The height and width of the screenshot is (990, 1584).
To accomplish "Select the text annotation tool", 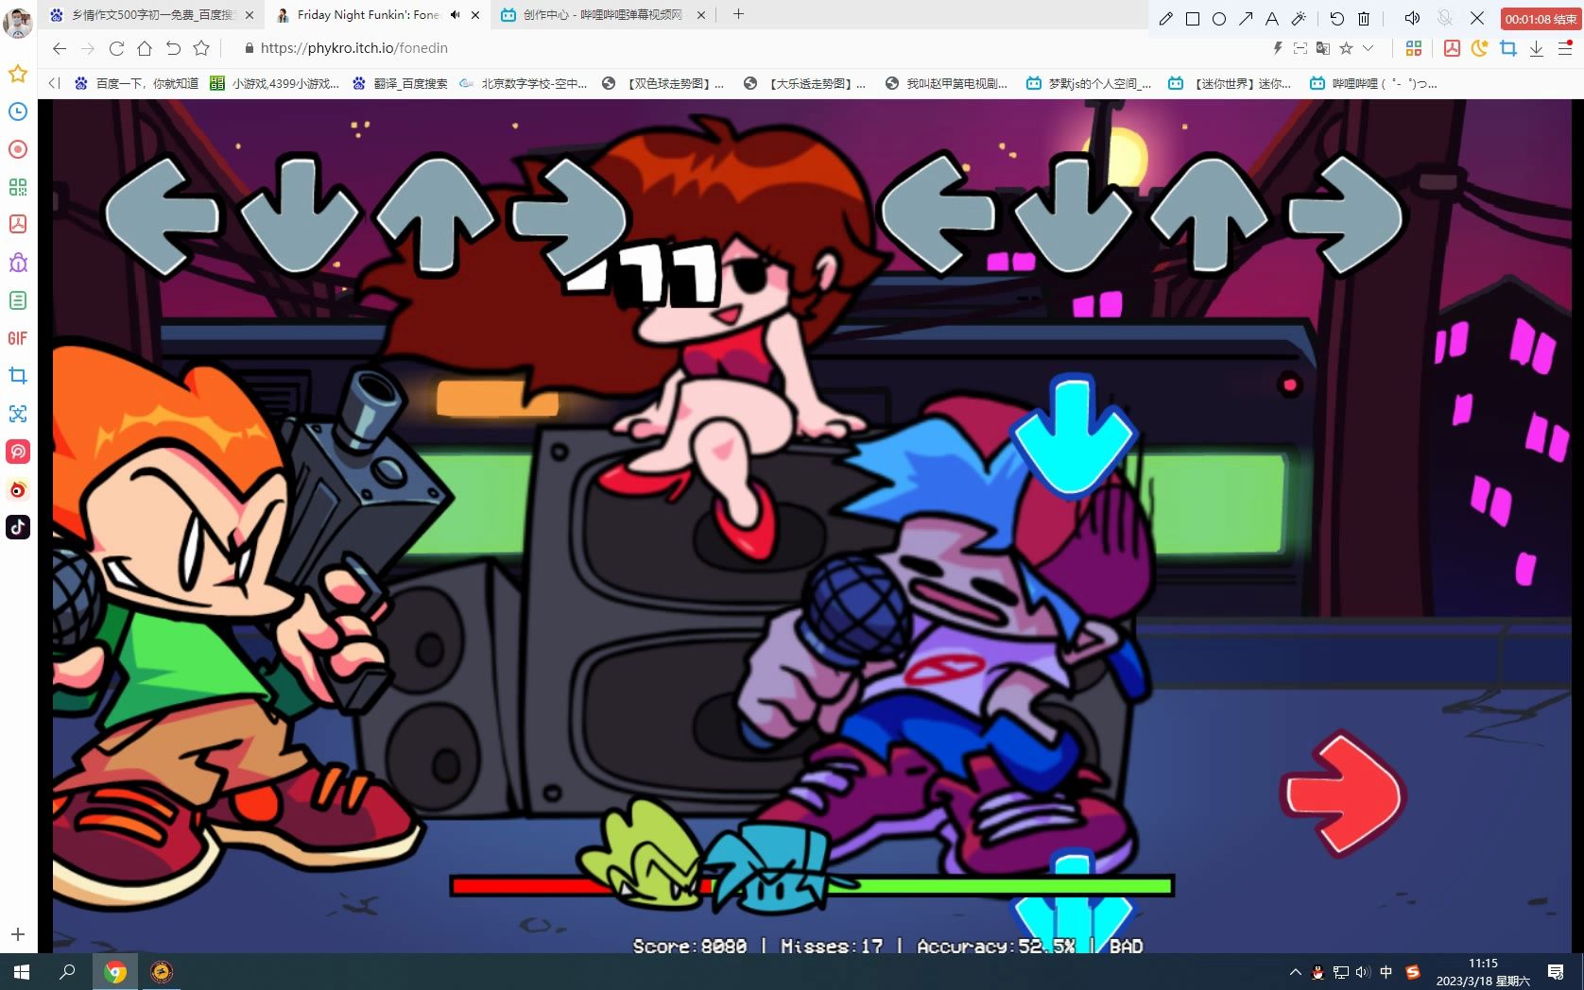I will (x=1272, y=19).
